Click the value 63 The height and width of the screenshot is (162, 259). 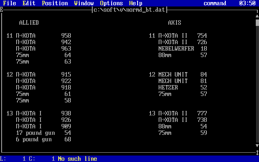tap(68, 62)
